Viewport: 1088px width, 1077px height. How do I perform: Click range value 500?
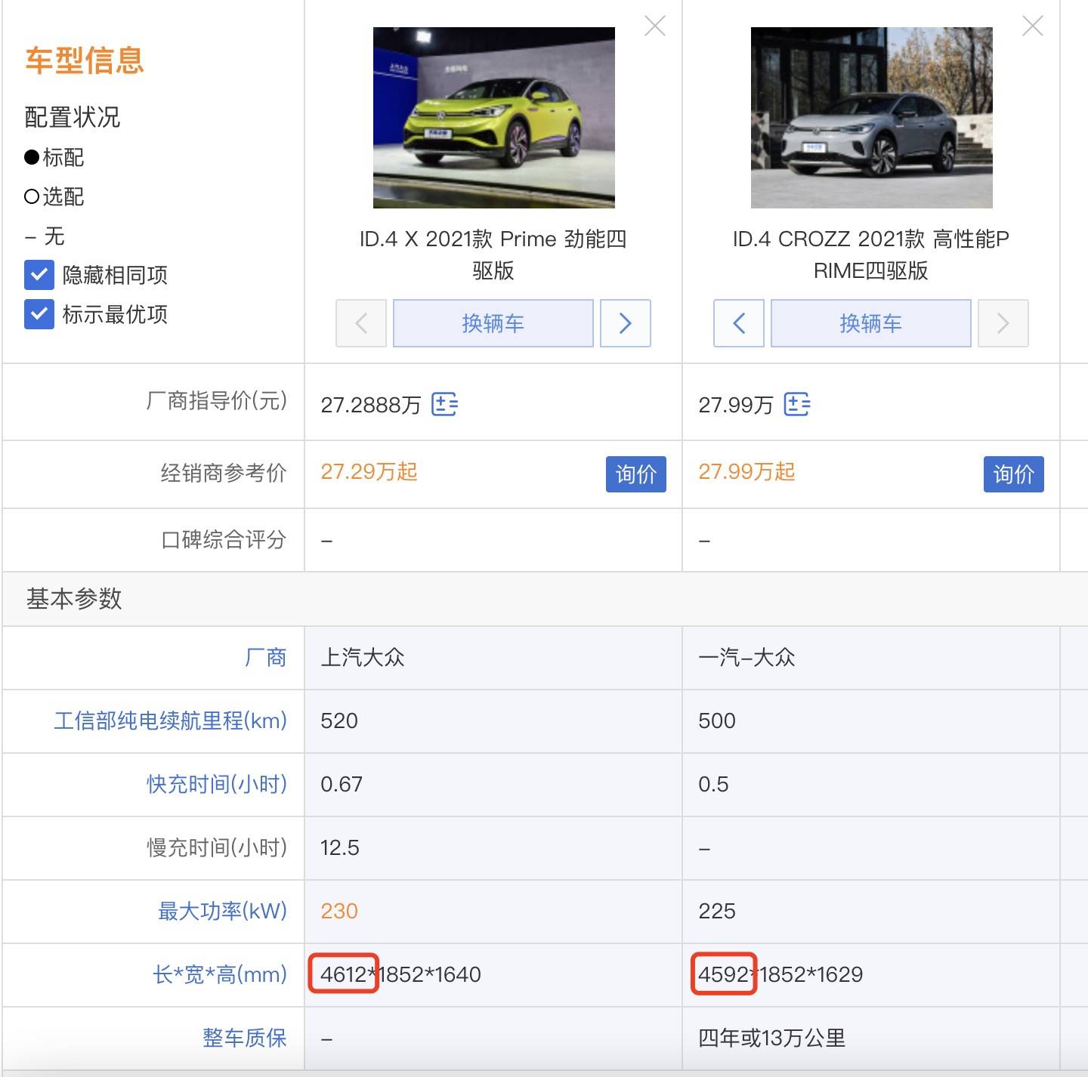pos(717,721)
